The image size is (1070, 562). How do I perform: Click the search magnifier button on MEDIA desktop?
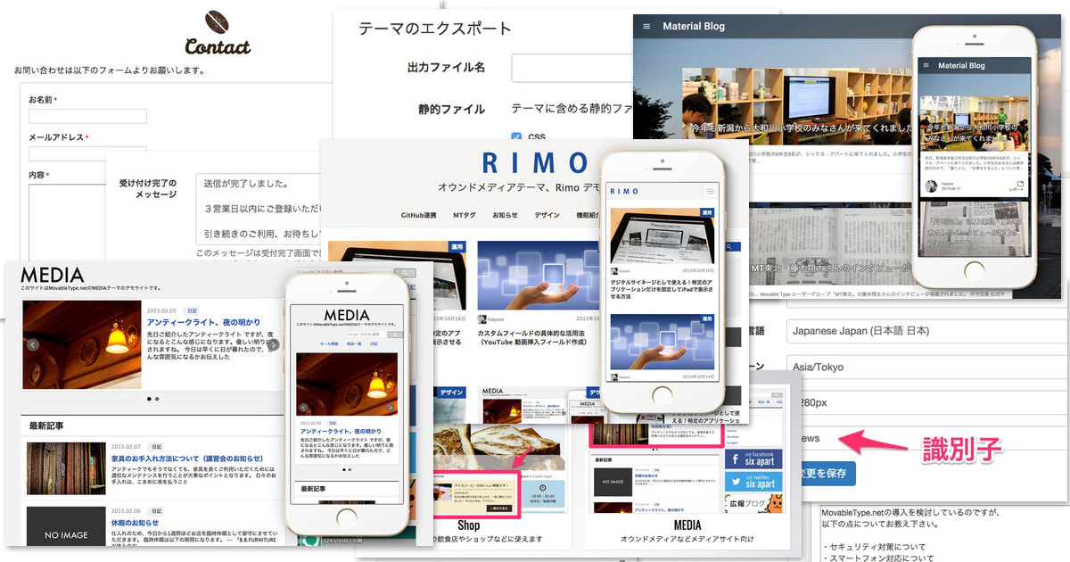click(406, 273)
